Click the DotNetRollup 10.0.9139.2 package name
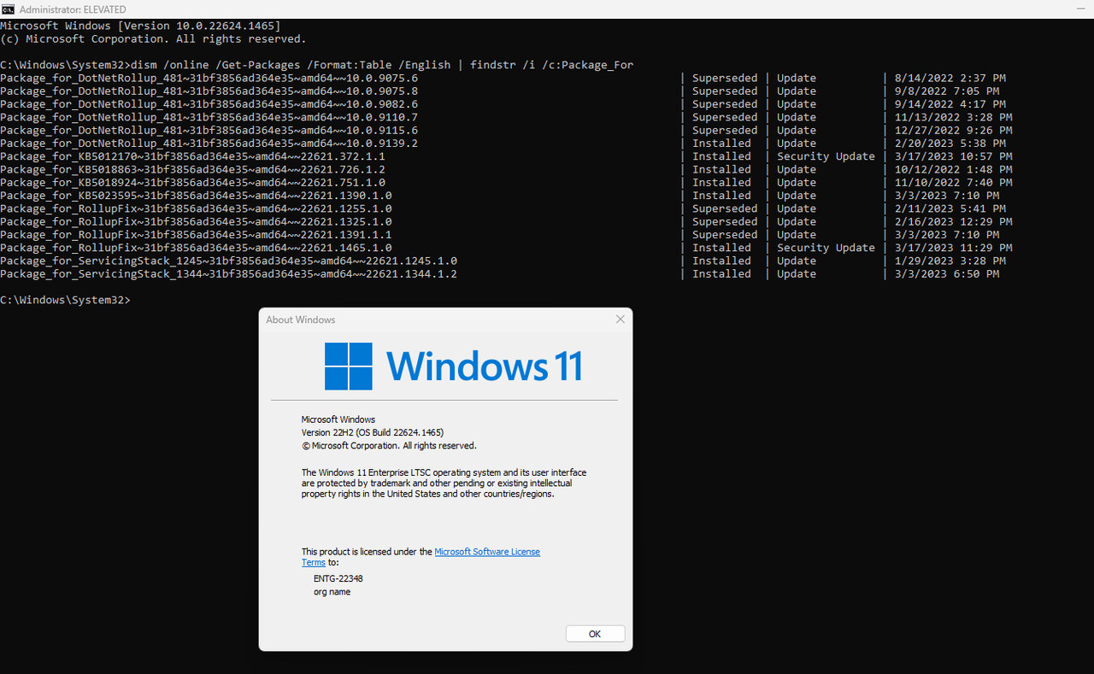The width and height of the screenshot is (1094, 674). coord(209,144)
